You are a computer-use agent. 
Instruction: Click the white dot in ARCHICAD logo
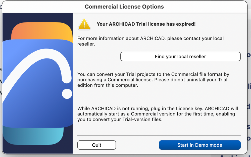(67, 93)
